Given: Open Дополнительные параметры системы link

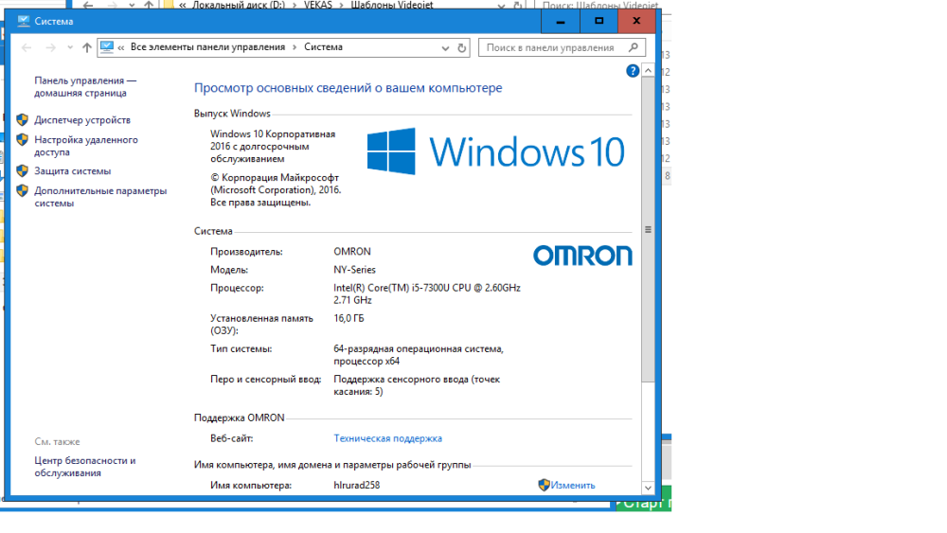Looking at the screenshot, I should pyautogui.click(x=100, y=197).
